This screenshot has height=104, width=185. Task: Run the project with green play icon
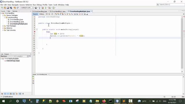46,8
